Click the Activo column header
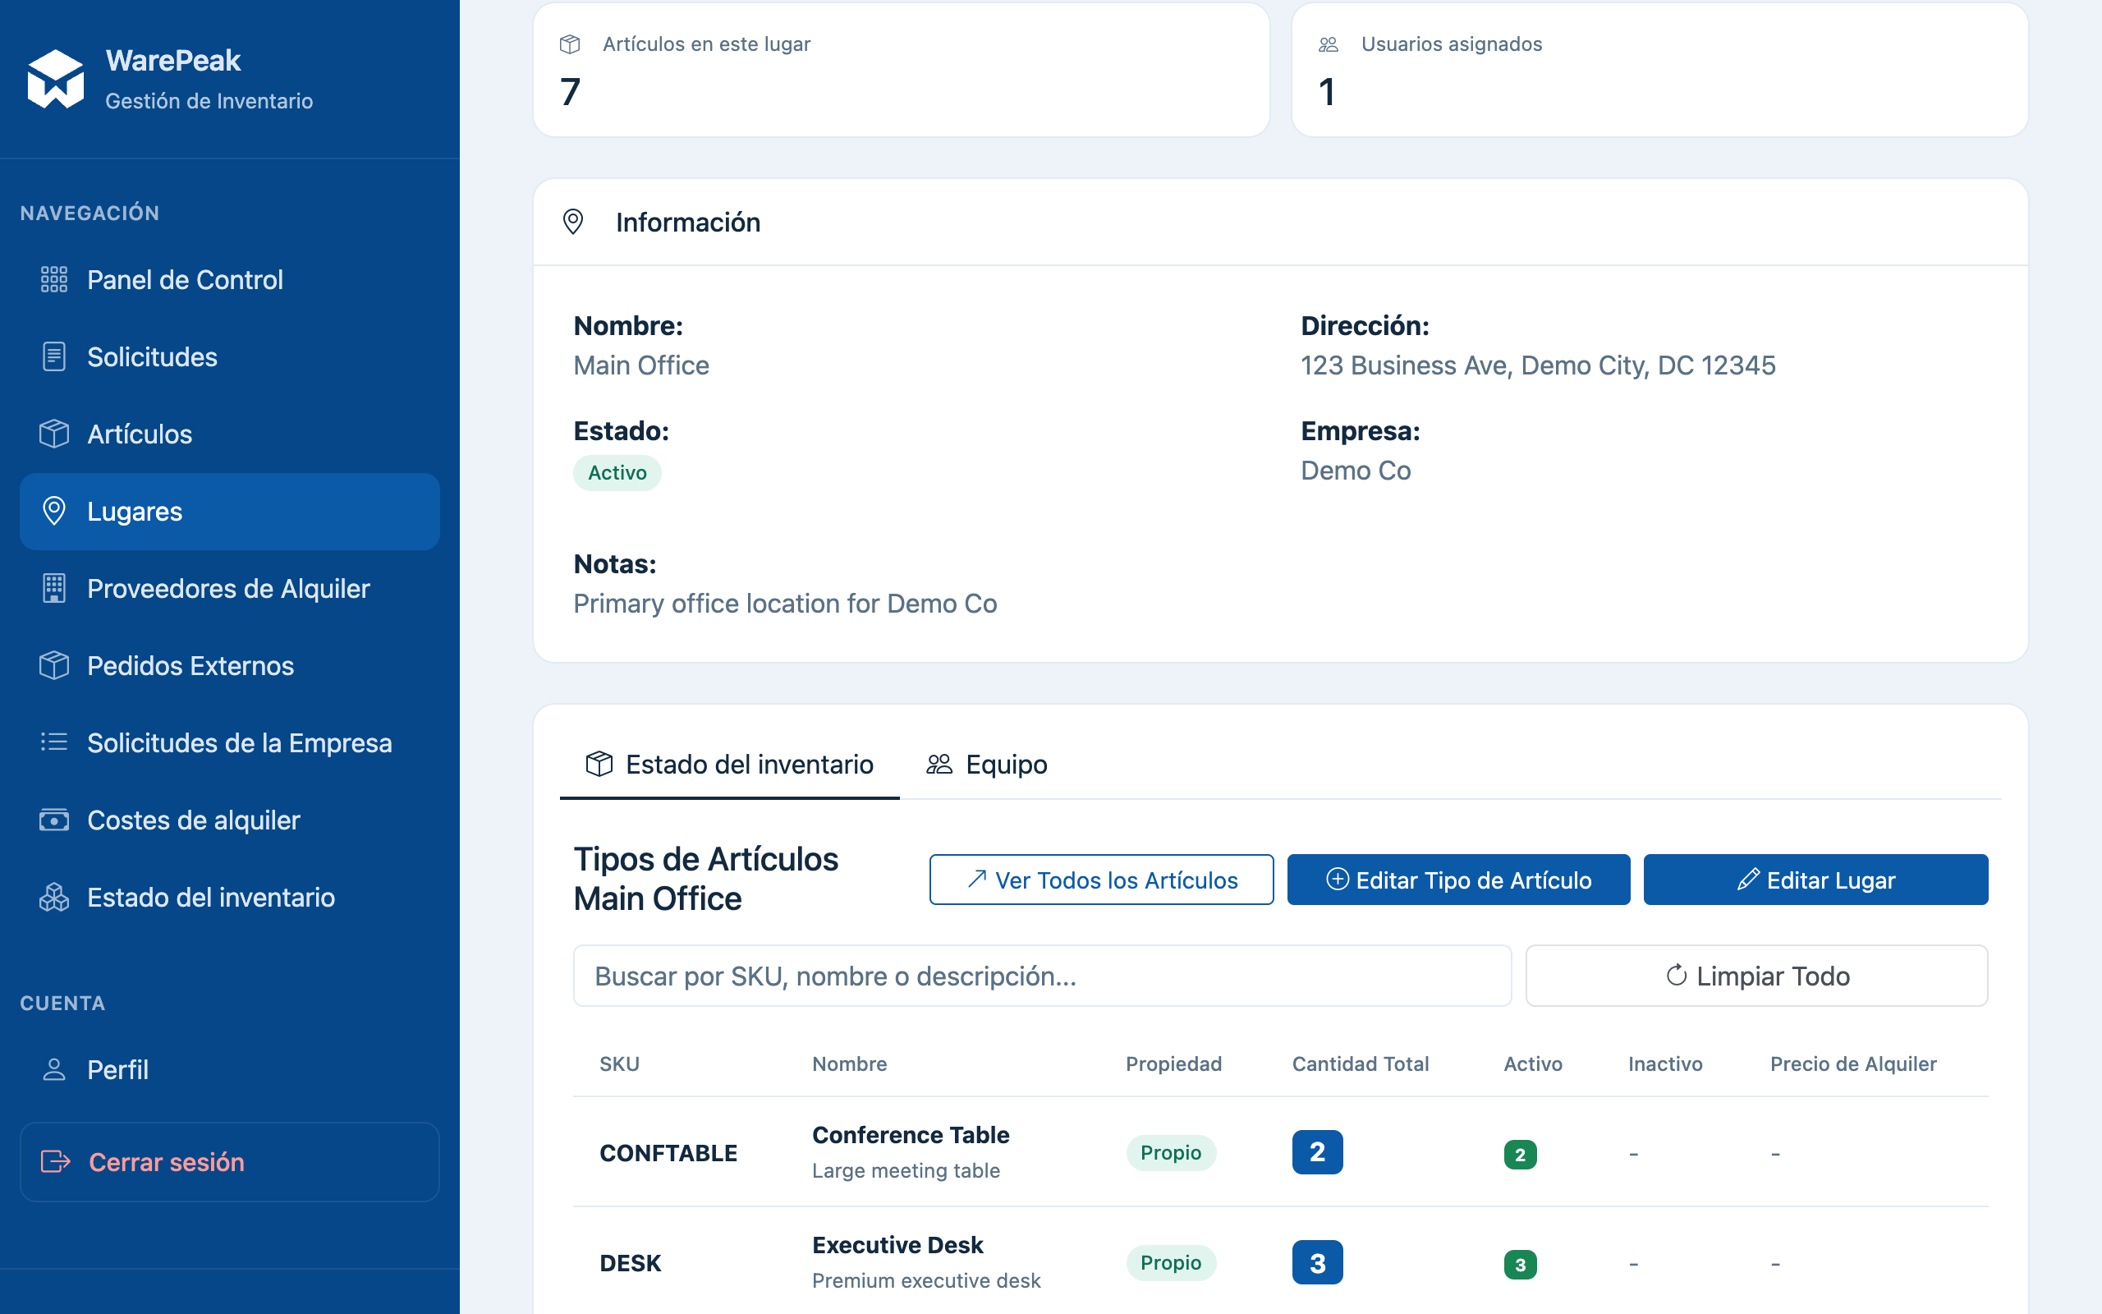Screen dimensions: 2102x1314 (1532, 1064)
